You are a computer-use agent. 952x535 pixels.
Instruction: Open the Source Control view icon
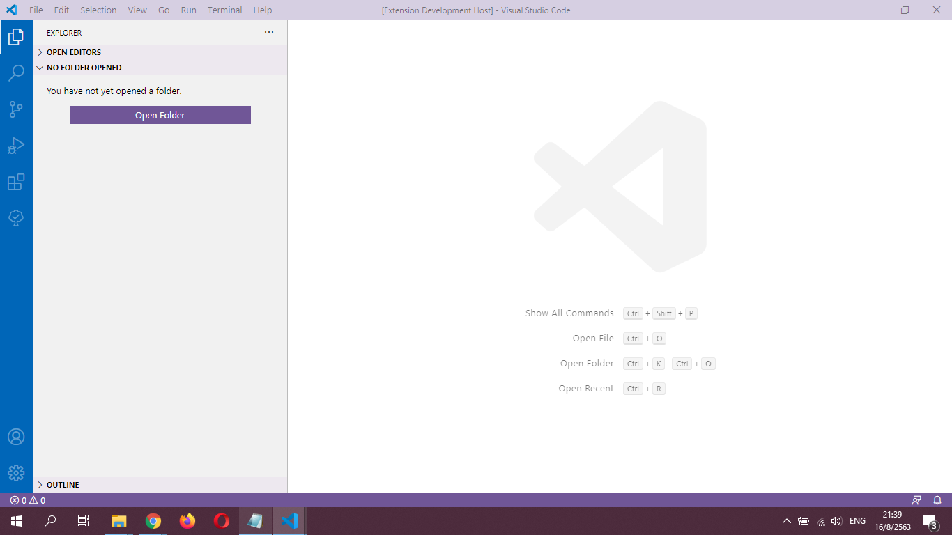(x=16, y=109)
